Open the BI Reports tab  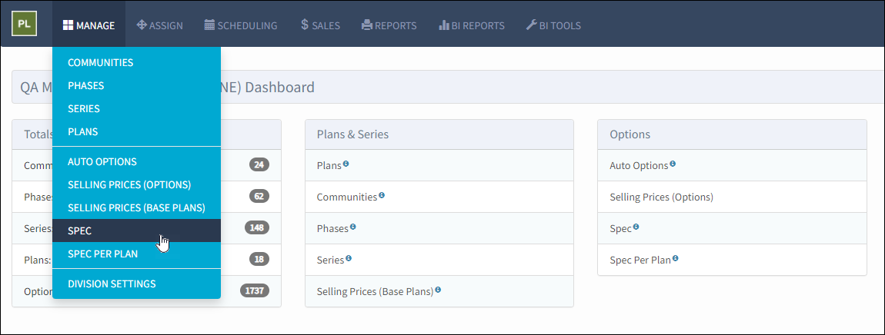coord(472,25)
